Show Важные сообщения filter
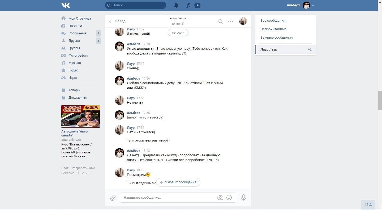The height and width of the screenshot is (210, 382). (276, 38)
